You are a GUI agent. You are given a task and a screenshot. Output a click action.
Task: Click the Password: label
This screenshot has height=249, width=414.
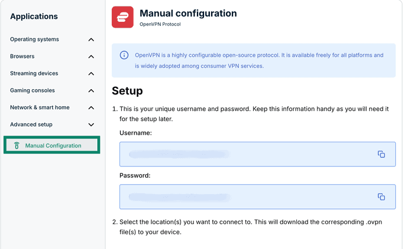(x=135, y=175)
